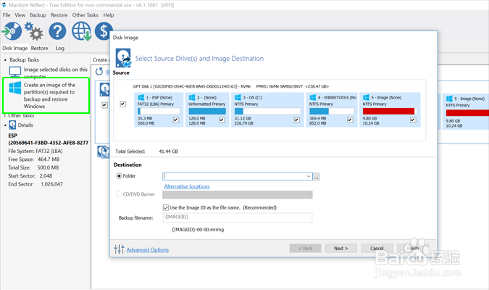489x290 pixels.
Task: Uncheck the 1 - ESP partition checkbox
Action: pos(176,120)
